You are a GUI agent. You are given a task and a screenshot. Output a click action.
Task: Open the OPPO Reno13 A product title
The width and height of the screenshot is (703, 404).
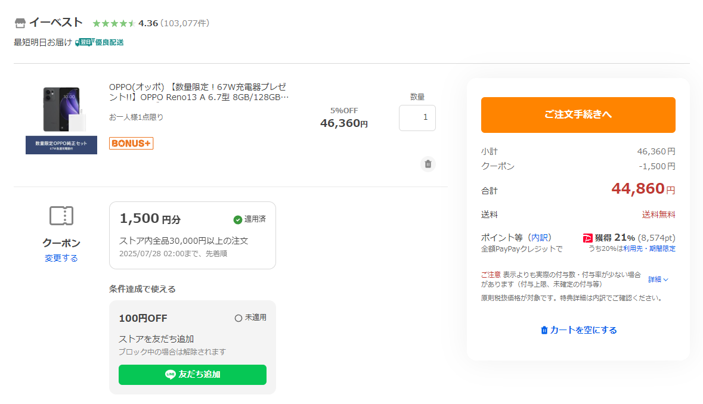pos(199,92)
